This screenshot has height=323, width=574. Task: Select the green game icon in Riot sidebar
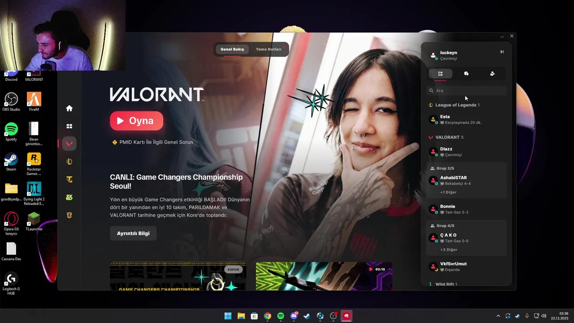(69, 197)
